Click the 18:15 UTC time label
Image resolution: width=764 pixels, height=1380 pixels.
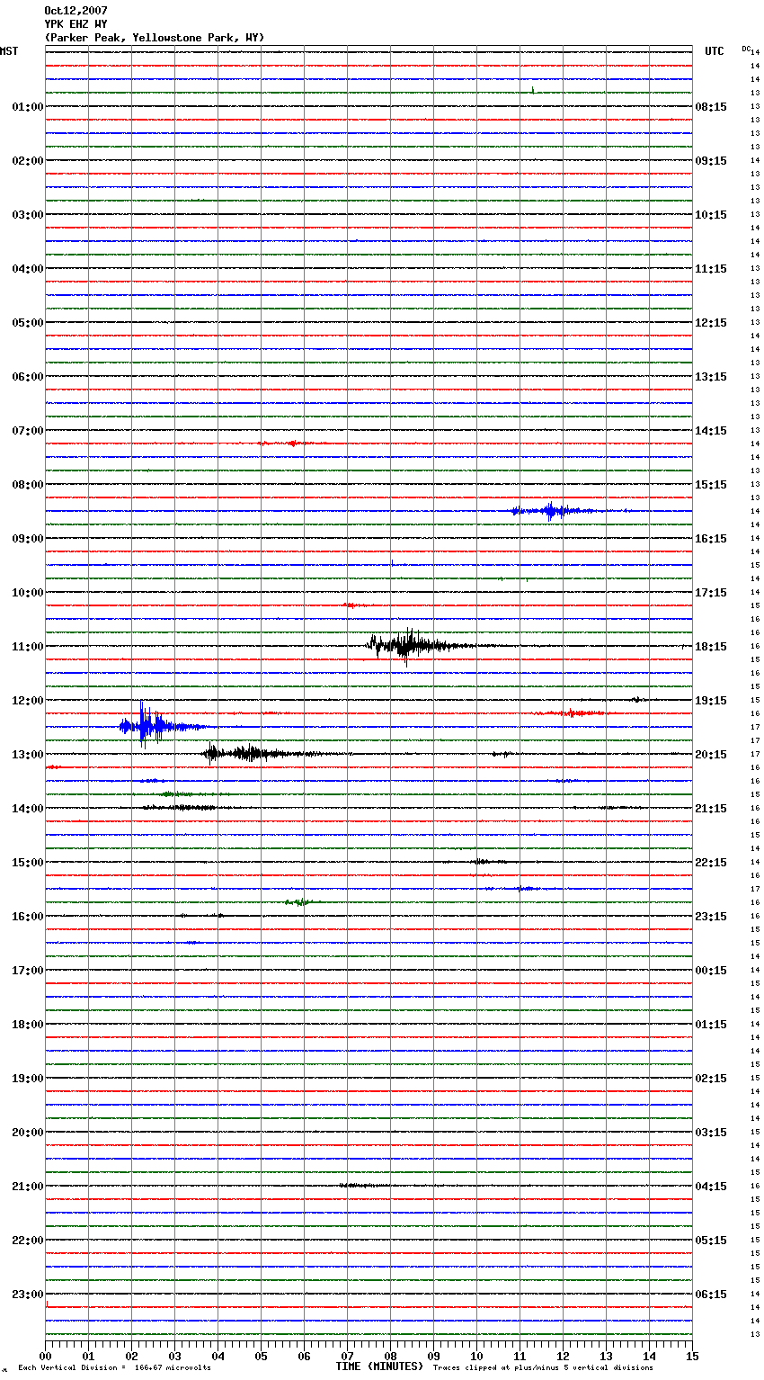coord(711,647)
